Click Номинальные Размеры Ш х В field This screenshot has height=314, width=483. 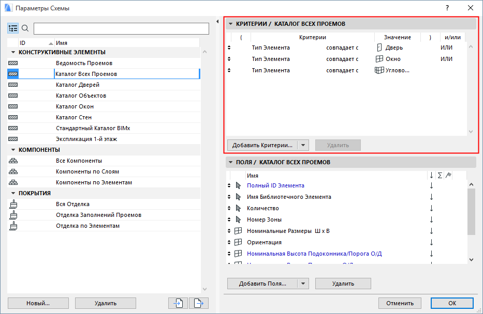(288, 231)
